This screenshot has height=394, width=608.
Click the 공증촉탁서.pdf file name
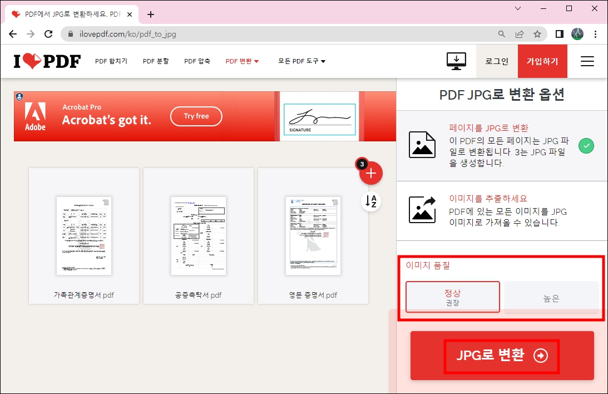click(x=198, y=295)
